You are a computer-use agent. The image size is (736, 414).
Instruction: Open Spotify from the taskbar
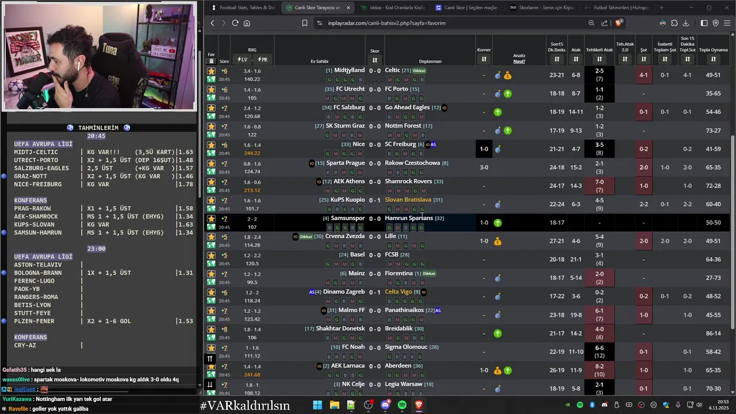coord(402,405)
